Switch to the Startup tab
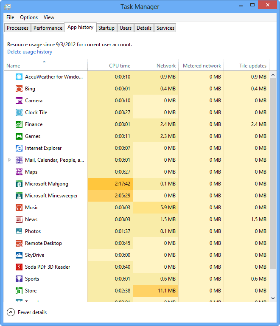This screenshot has height=326, width=280. 106,28
